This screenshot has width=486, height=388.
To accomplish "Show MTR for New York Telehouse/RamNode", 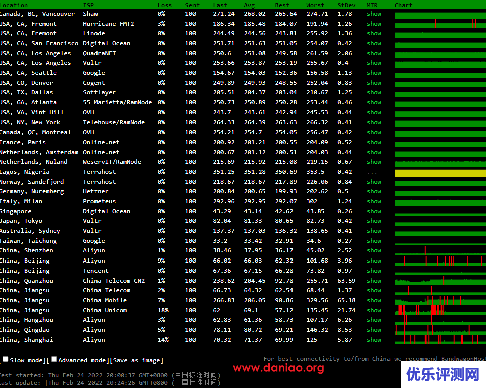I will point(374,122).
